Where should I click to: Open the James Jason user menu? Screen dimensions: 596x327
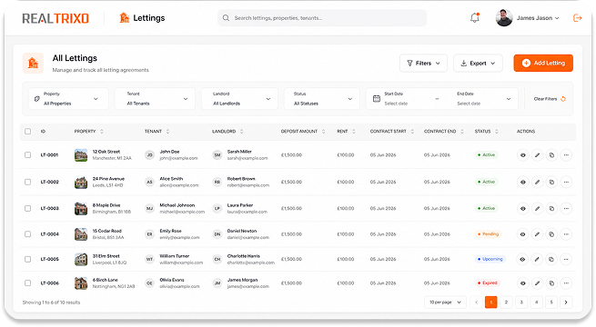click(528, 18)
